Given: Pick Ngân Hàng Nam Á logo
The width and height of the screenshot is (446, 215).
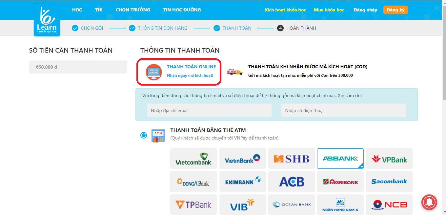Looking at the screenshot, I should click(x=340, y=205).
